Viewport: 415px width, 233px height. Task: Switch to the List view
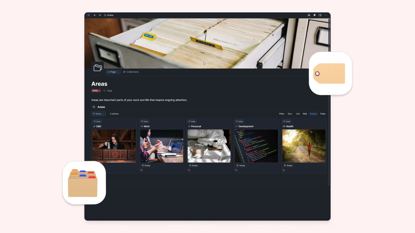298,114
